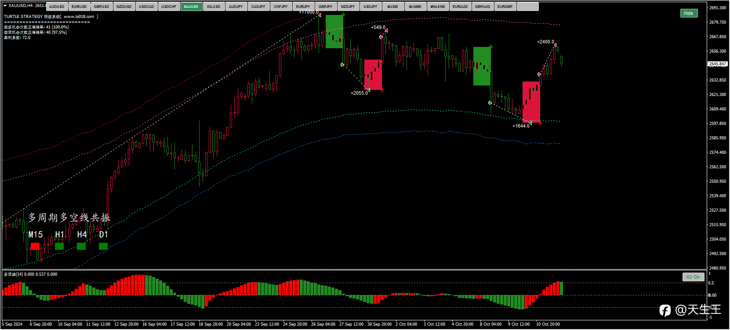Select the exit arrow marker at +2055.0

(x=368, y=90)
